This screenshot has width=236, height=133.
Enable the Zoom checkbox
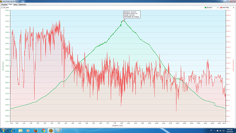[2, 7]
